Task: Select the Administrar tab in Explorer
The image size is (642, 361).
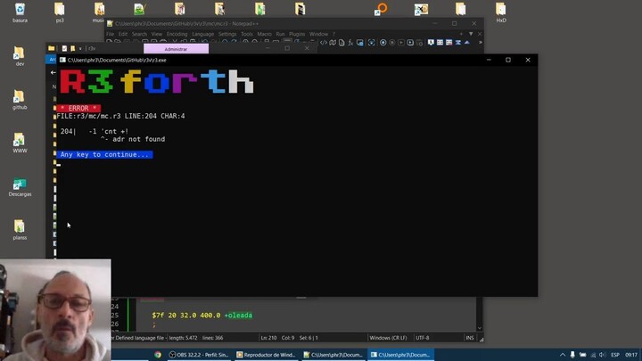Action: pyautogui.click(x=176, y=49)
